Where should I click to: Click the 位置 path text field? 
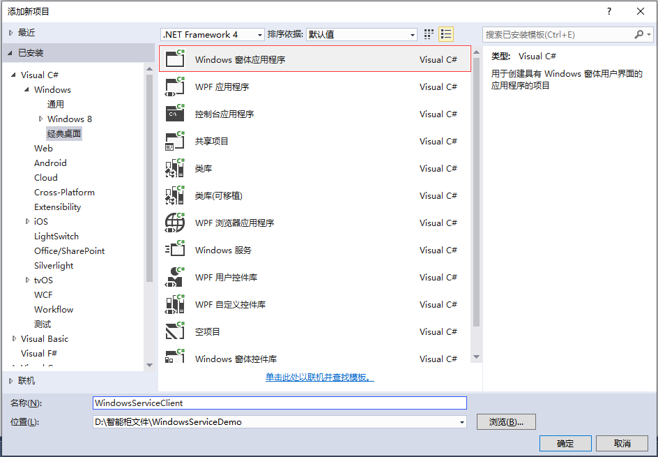point(275,421)
